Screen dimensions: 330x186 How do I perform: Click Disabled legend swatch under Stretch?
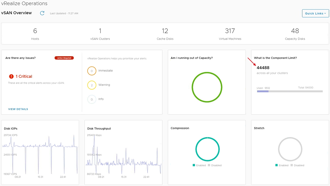pos(292,165)
